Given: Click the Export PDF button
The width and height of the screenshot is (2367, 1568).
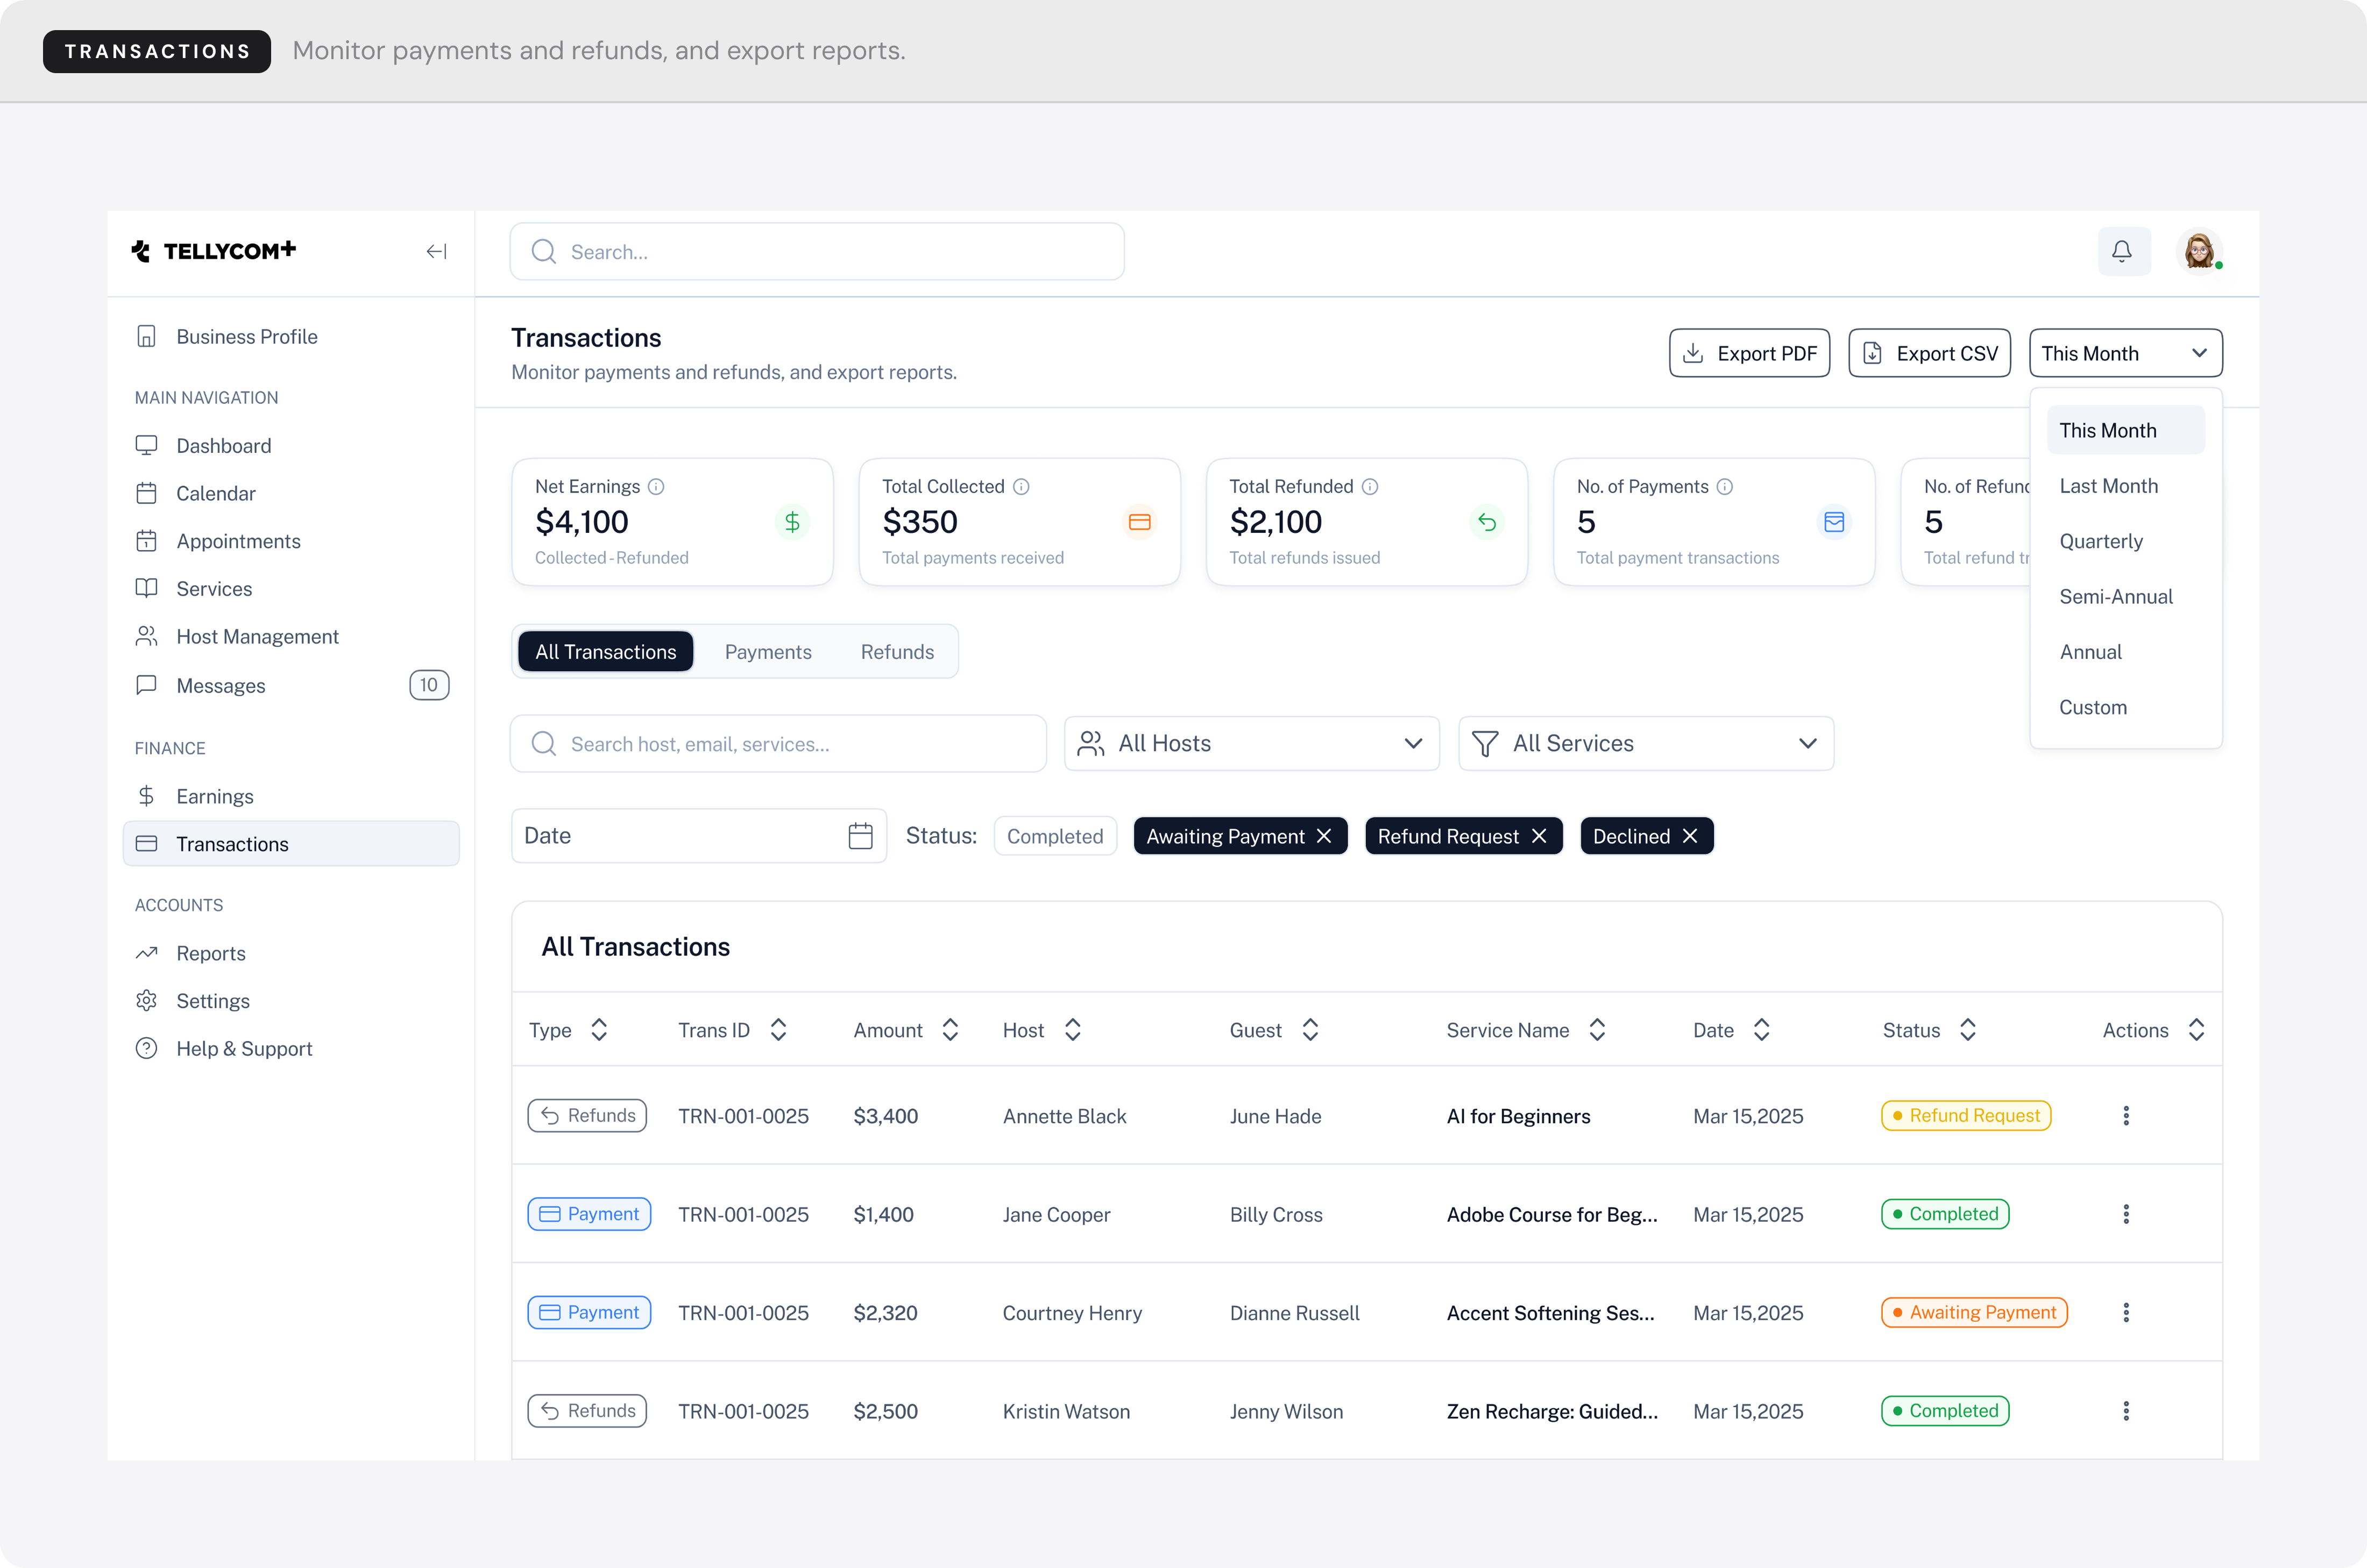Looking at the screenshot, I should [1749, 353].
